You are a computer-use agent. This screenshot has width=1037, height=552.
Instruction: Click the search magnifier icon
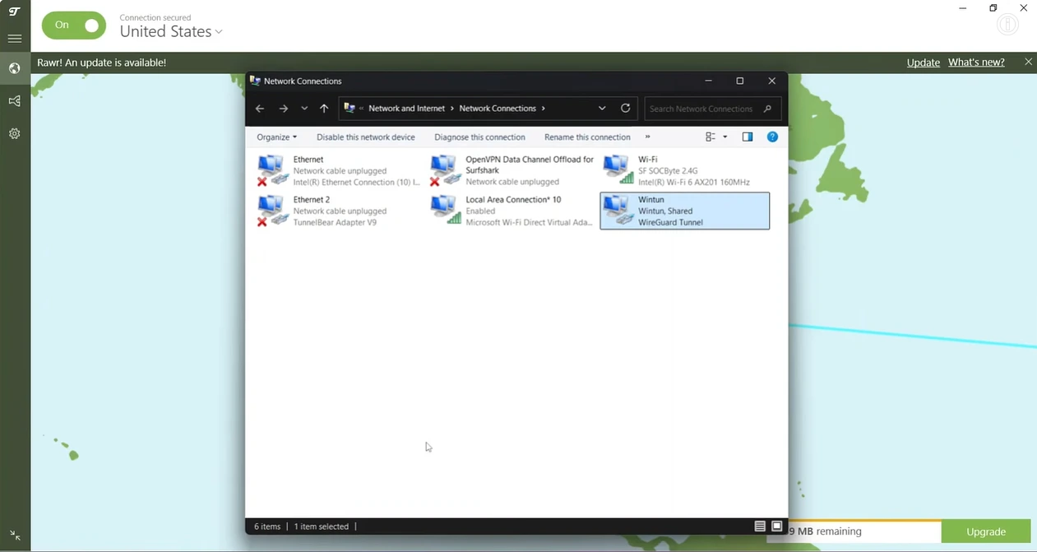click(767, 109)
